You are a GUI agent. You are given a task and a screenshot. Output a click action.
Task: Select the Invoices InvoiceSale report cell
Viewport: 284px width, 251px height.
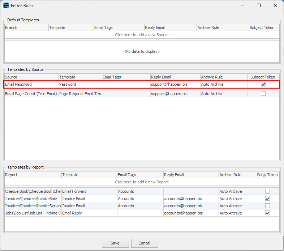point(33,199)
